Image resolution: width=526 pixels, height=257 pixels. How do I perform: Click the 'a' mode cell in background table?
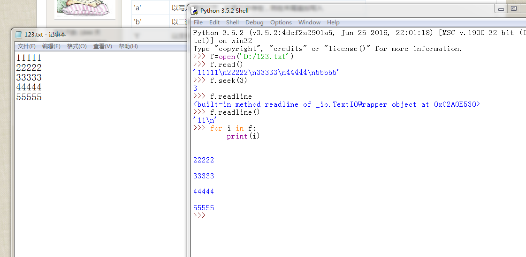[x=138, y=7]
